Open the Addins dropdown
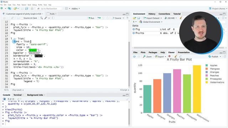This screenshot has width=228, height=128. 76,9
